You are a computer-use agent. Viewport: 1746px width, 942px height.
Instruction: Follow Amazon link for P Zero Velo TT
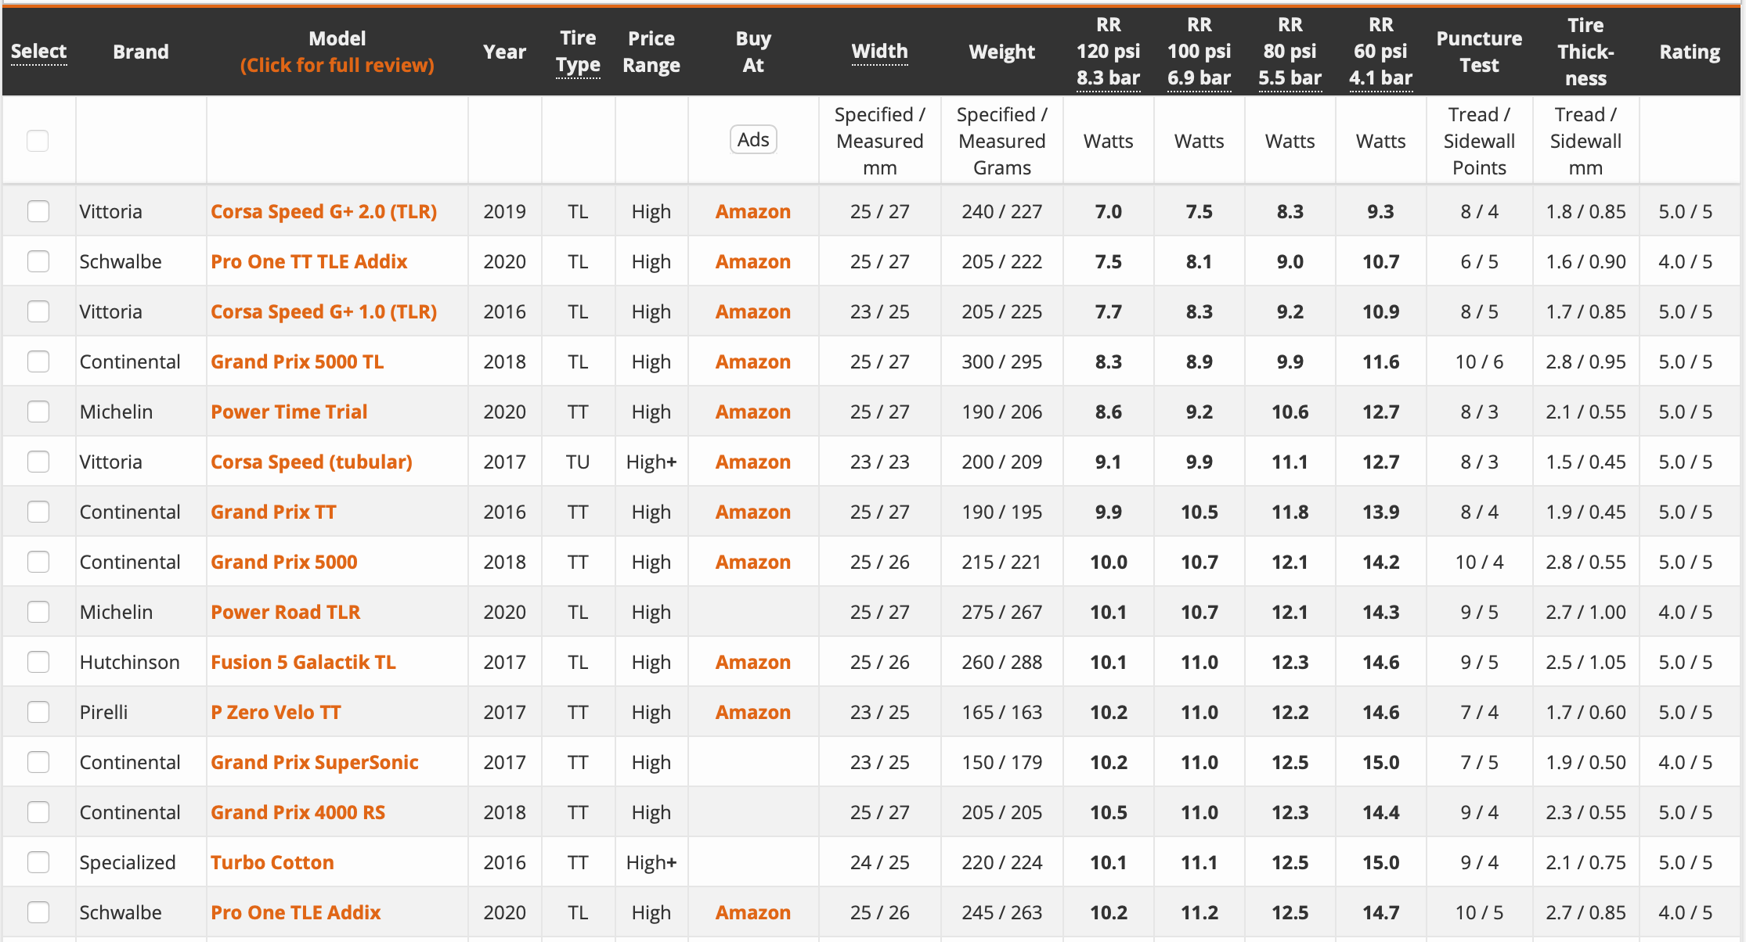[x=753, y=712]
